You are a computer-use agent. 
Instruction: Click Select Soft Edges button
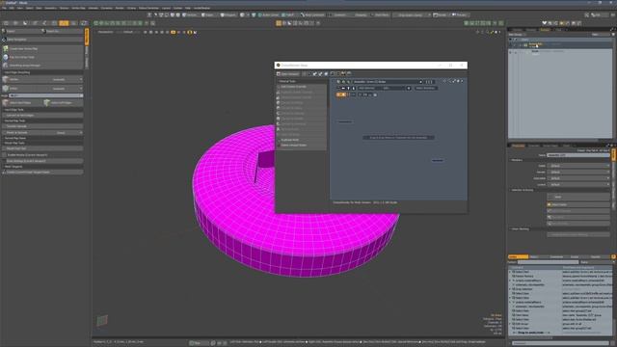(63, 103)
